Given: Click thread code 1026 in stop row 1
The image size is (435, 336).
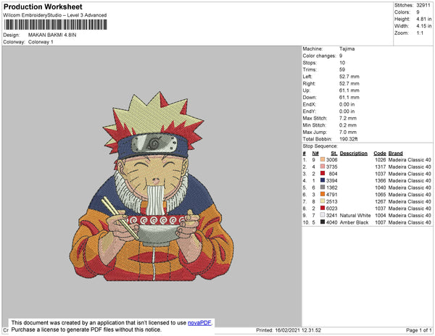Looking at the screenshot, I should (x=380, y=160).
